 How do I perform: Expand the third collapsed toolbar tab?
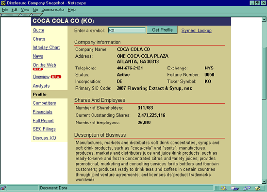(x=36, y=15)
